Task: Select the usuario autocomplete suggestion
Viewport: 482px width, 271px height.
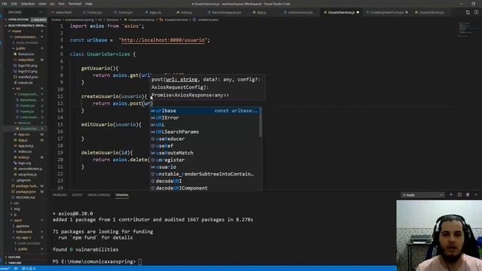Action: tap(205, 167)
